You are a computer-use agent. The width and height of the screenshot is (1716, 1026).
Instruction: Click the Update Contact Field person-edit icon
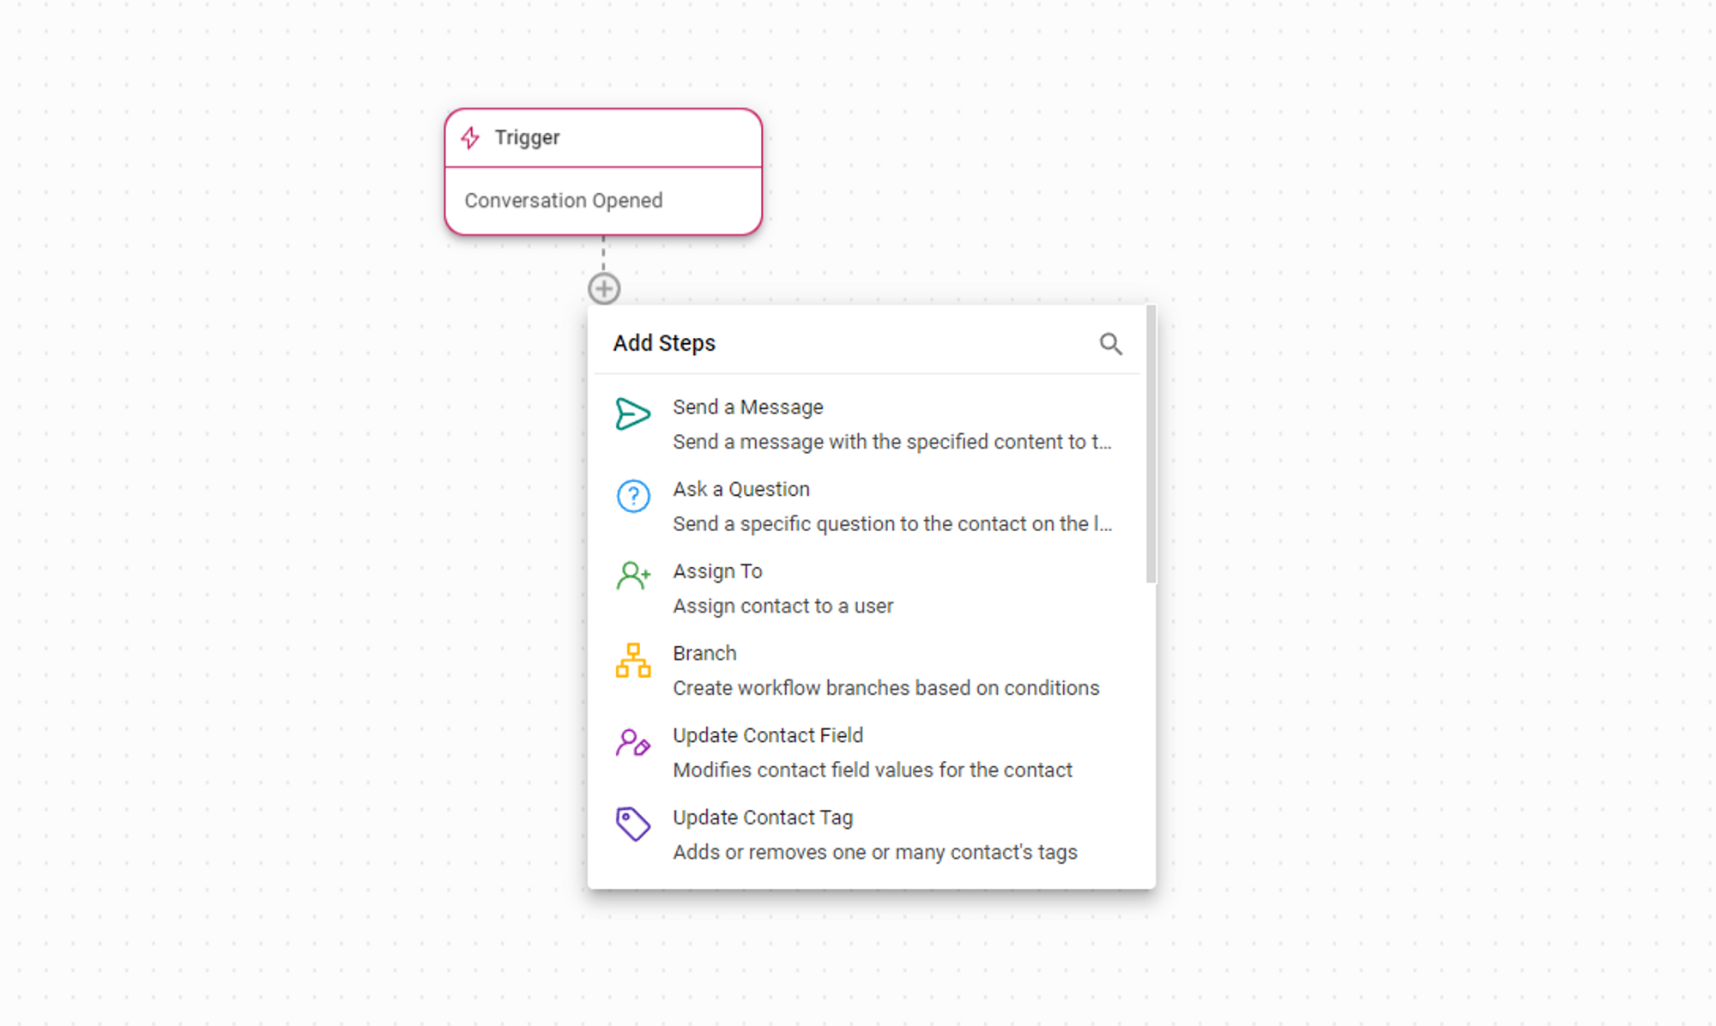coord(633,742)
